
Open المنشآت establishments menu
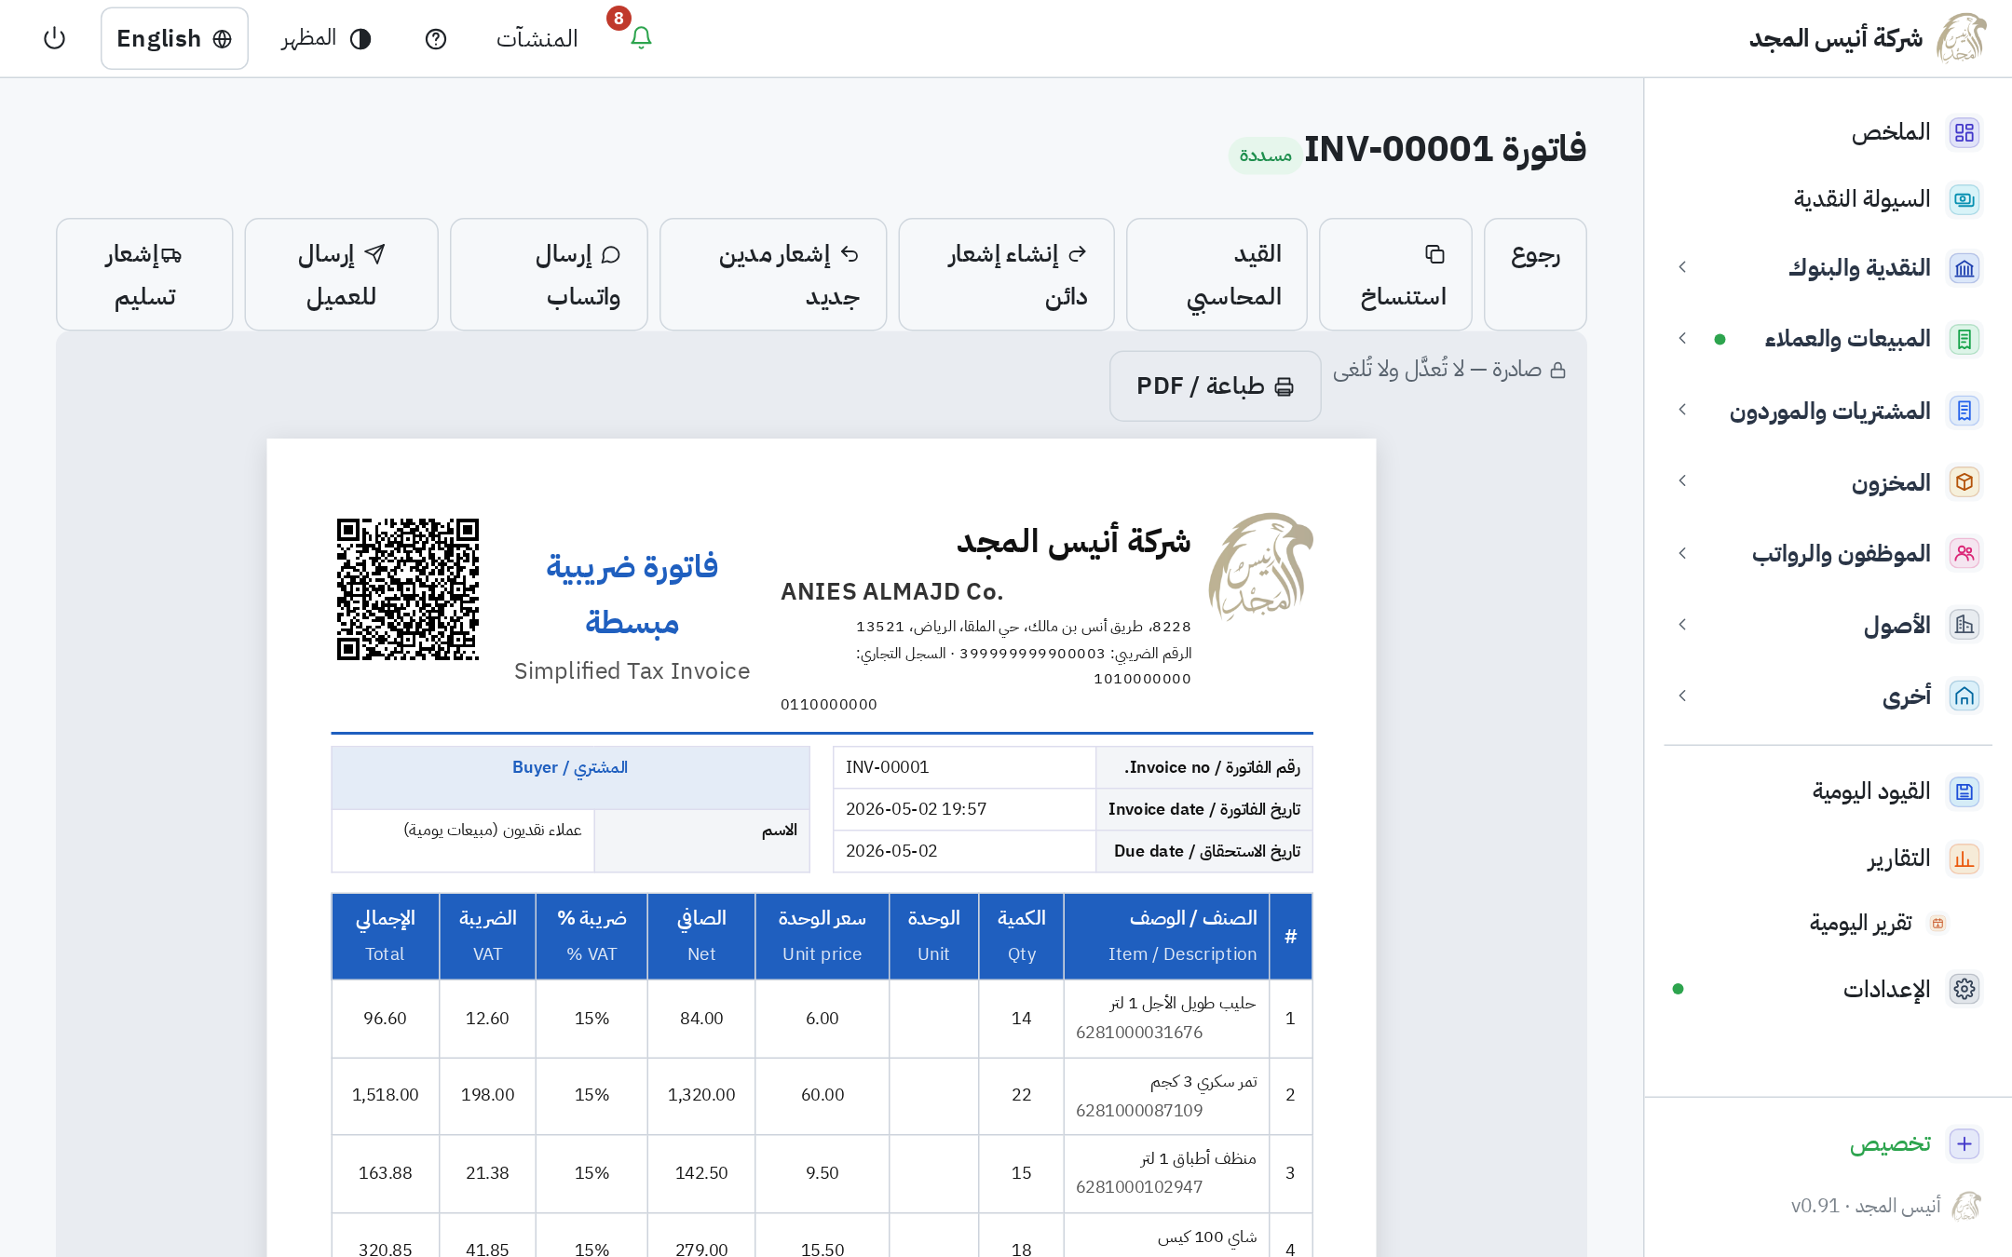537,38
